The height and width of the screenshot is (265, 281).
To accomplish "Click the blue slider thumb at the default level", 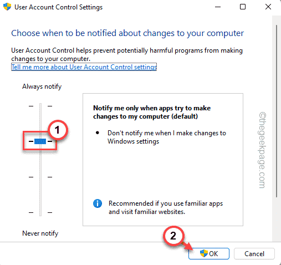I will [40, 141].
